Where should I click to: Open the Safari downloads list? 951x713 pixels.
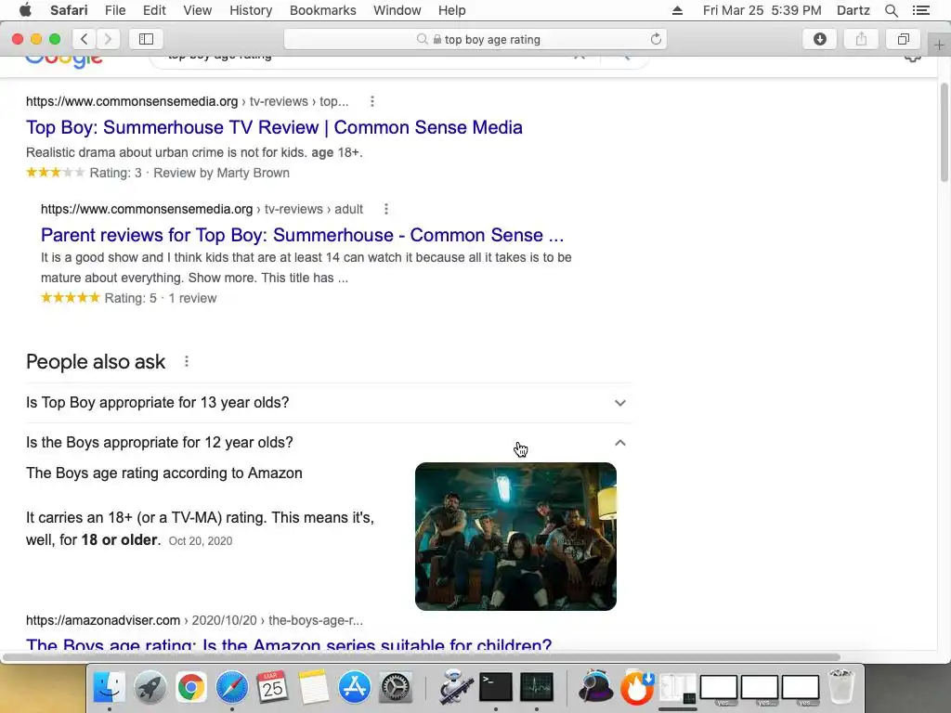[819, 39]
